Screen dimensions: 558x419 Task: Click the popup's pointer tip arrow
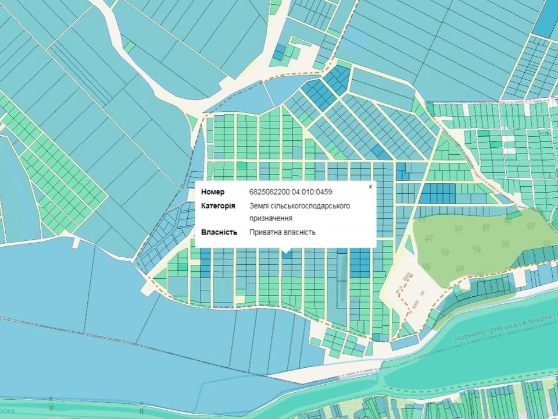pyautogui.click(x=285, y=251)
